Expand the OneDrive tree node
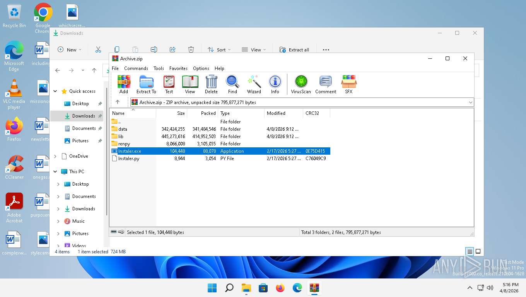The width and height of the screenshot is (526, 297). click(55, 156)
